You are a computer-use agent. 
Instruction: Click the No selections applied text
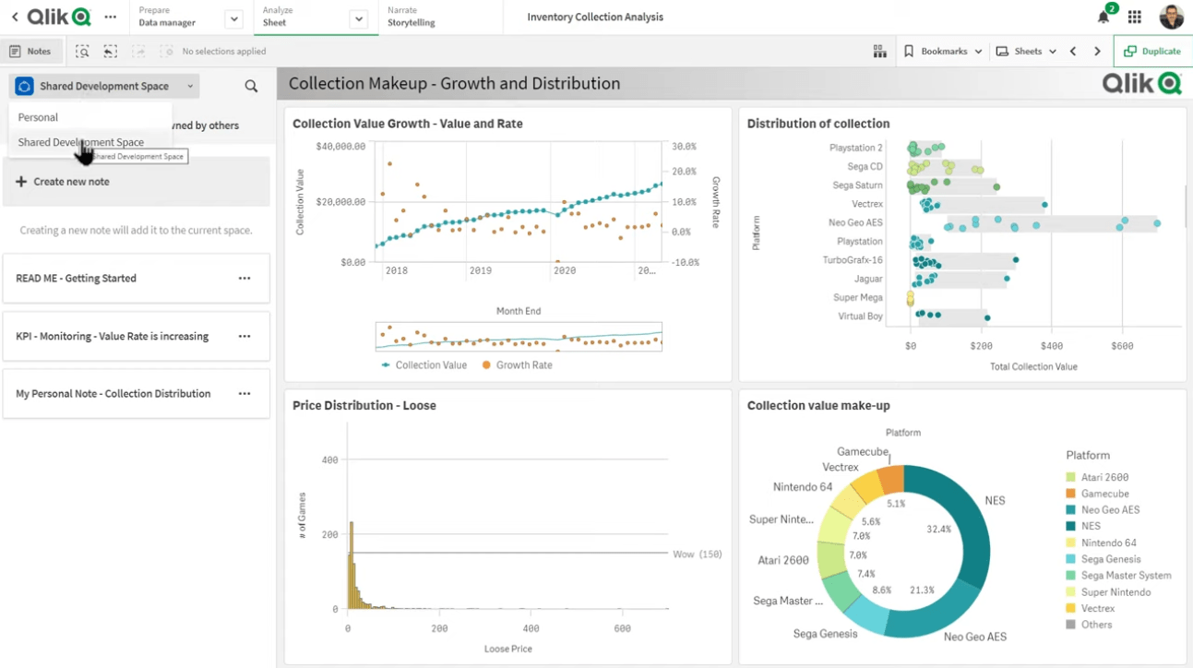[x=224, y=52]
